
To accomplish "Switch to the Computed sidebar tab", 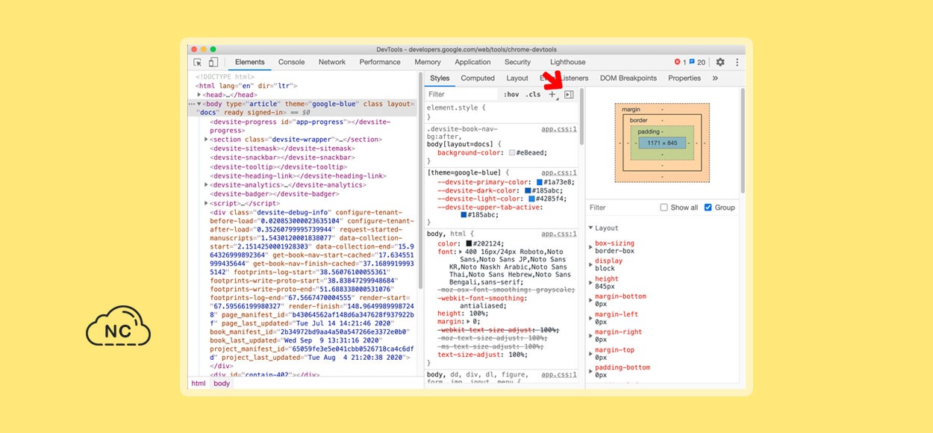I will click(x=478, y=78).
